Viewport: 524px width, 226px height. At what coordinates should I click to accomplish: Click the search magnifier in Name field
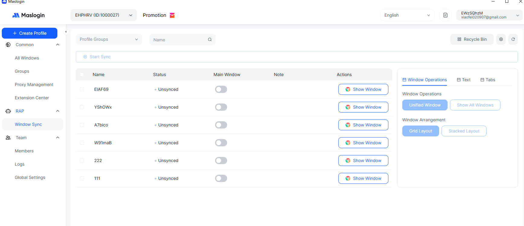point(210,40)
